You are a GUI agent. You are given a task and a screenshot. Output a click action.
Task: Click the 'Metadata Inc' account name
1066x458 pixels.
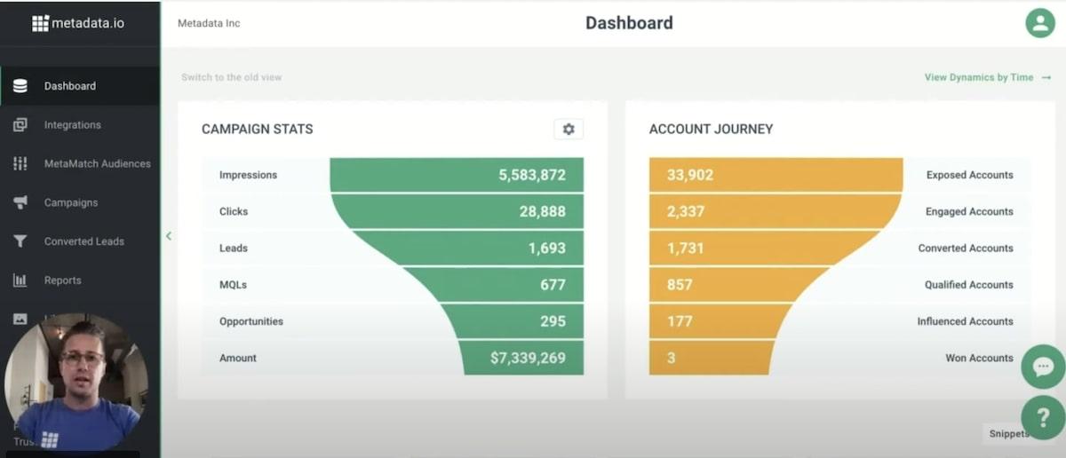coord(209,23)
